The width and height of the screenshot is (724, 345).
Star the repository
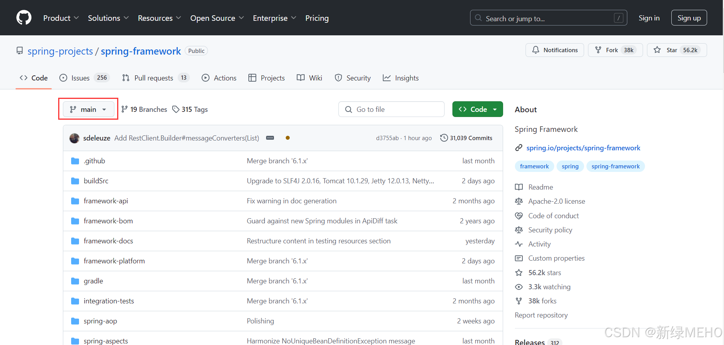677,50
